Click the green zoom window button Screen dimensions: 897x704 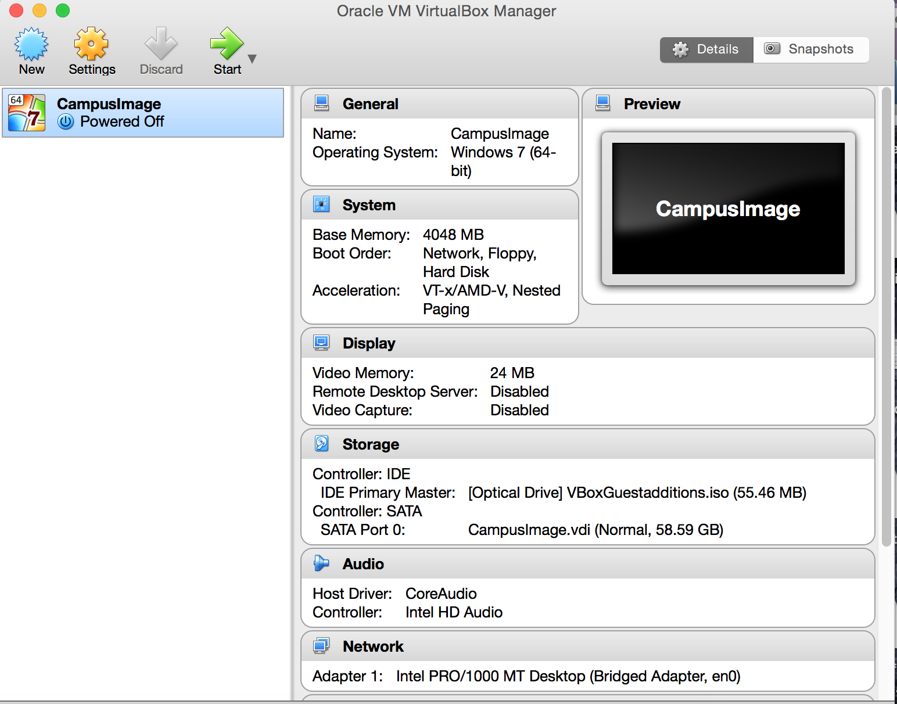[x=63, y=10]
